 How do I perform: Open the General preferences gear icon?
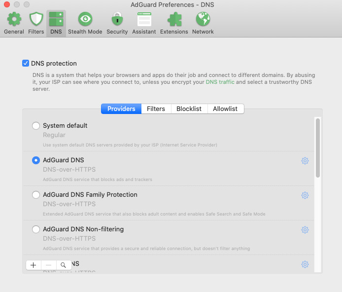[14, 19]
